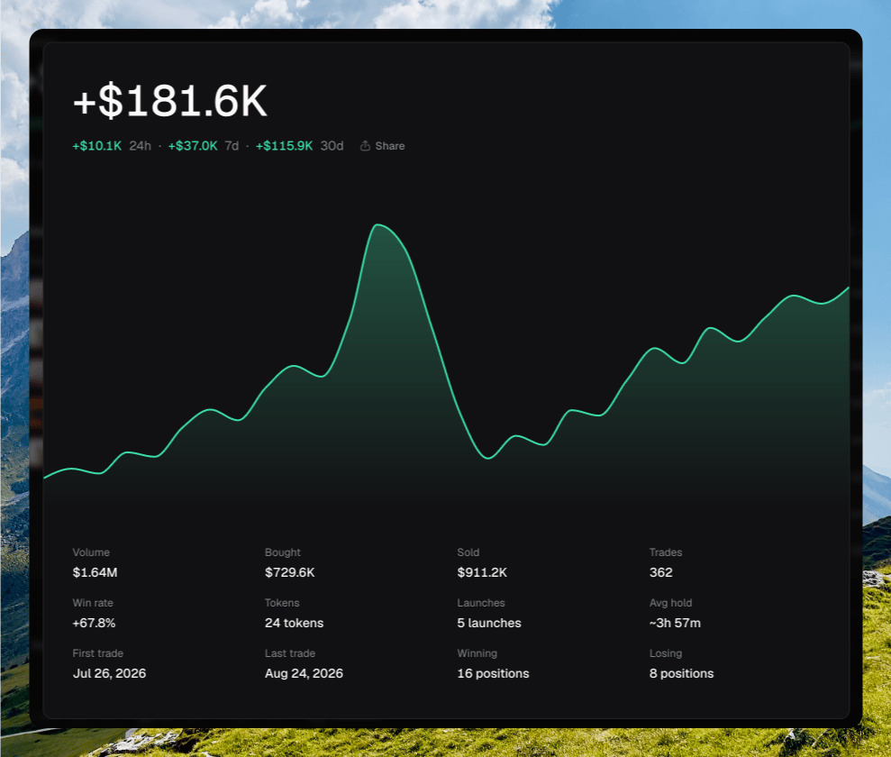Viewport: 891px width, 757px height.
Task: Select the +$115.9K 30d profit value
Action: click(284, 146)
